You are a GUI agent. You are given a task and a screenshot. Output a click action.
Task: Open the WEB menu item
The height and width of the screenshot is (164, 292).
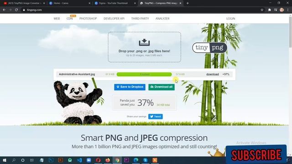[x=57, y=19]
